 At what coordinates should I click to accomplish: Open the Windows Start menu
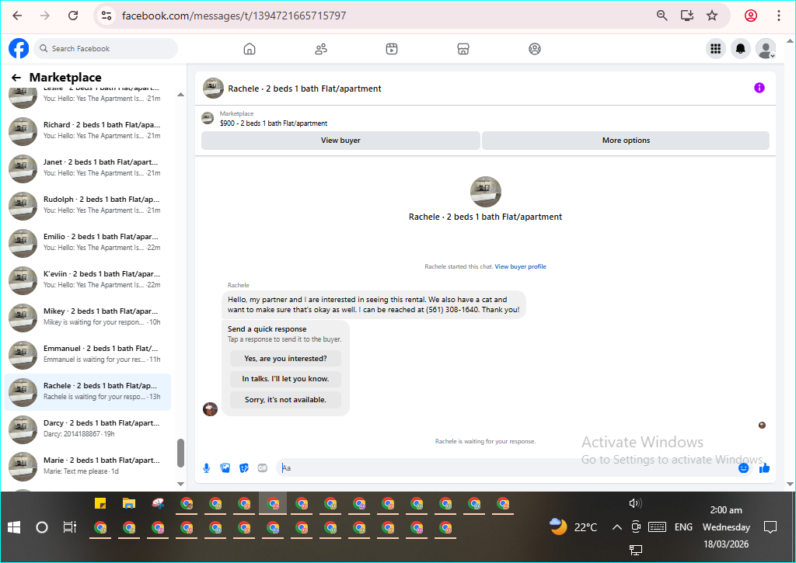[x=14, y=527]
